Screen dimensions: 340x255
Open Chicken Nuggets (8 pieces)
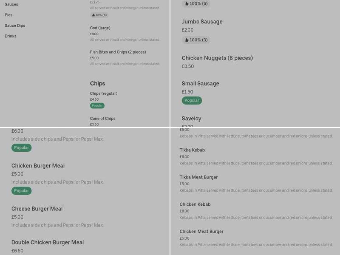click(217, 58)
